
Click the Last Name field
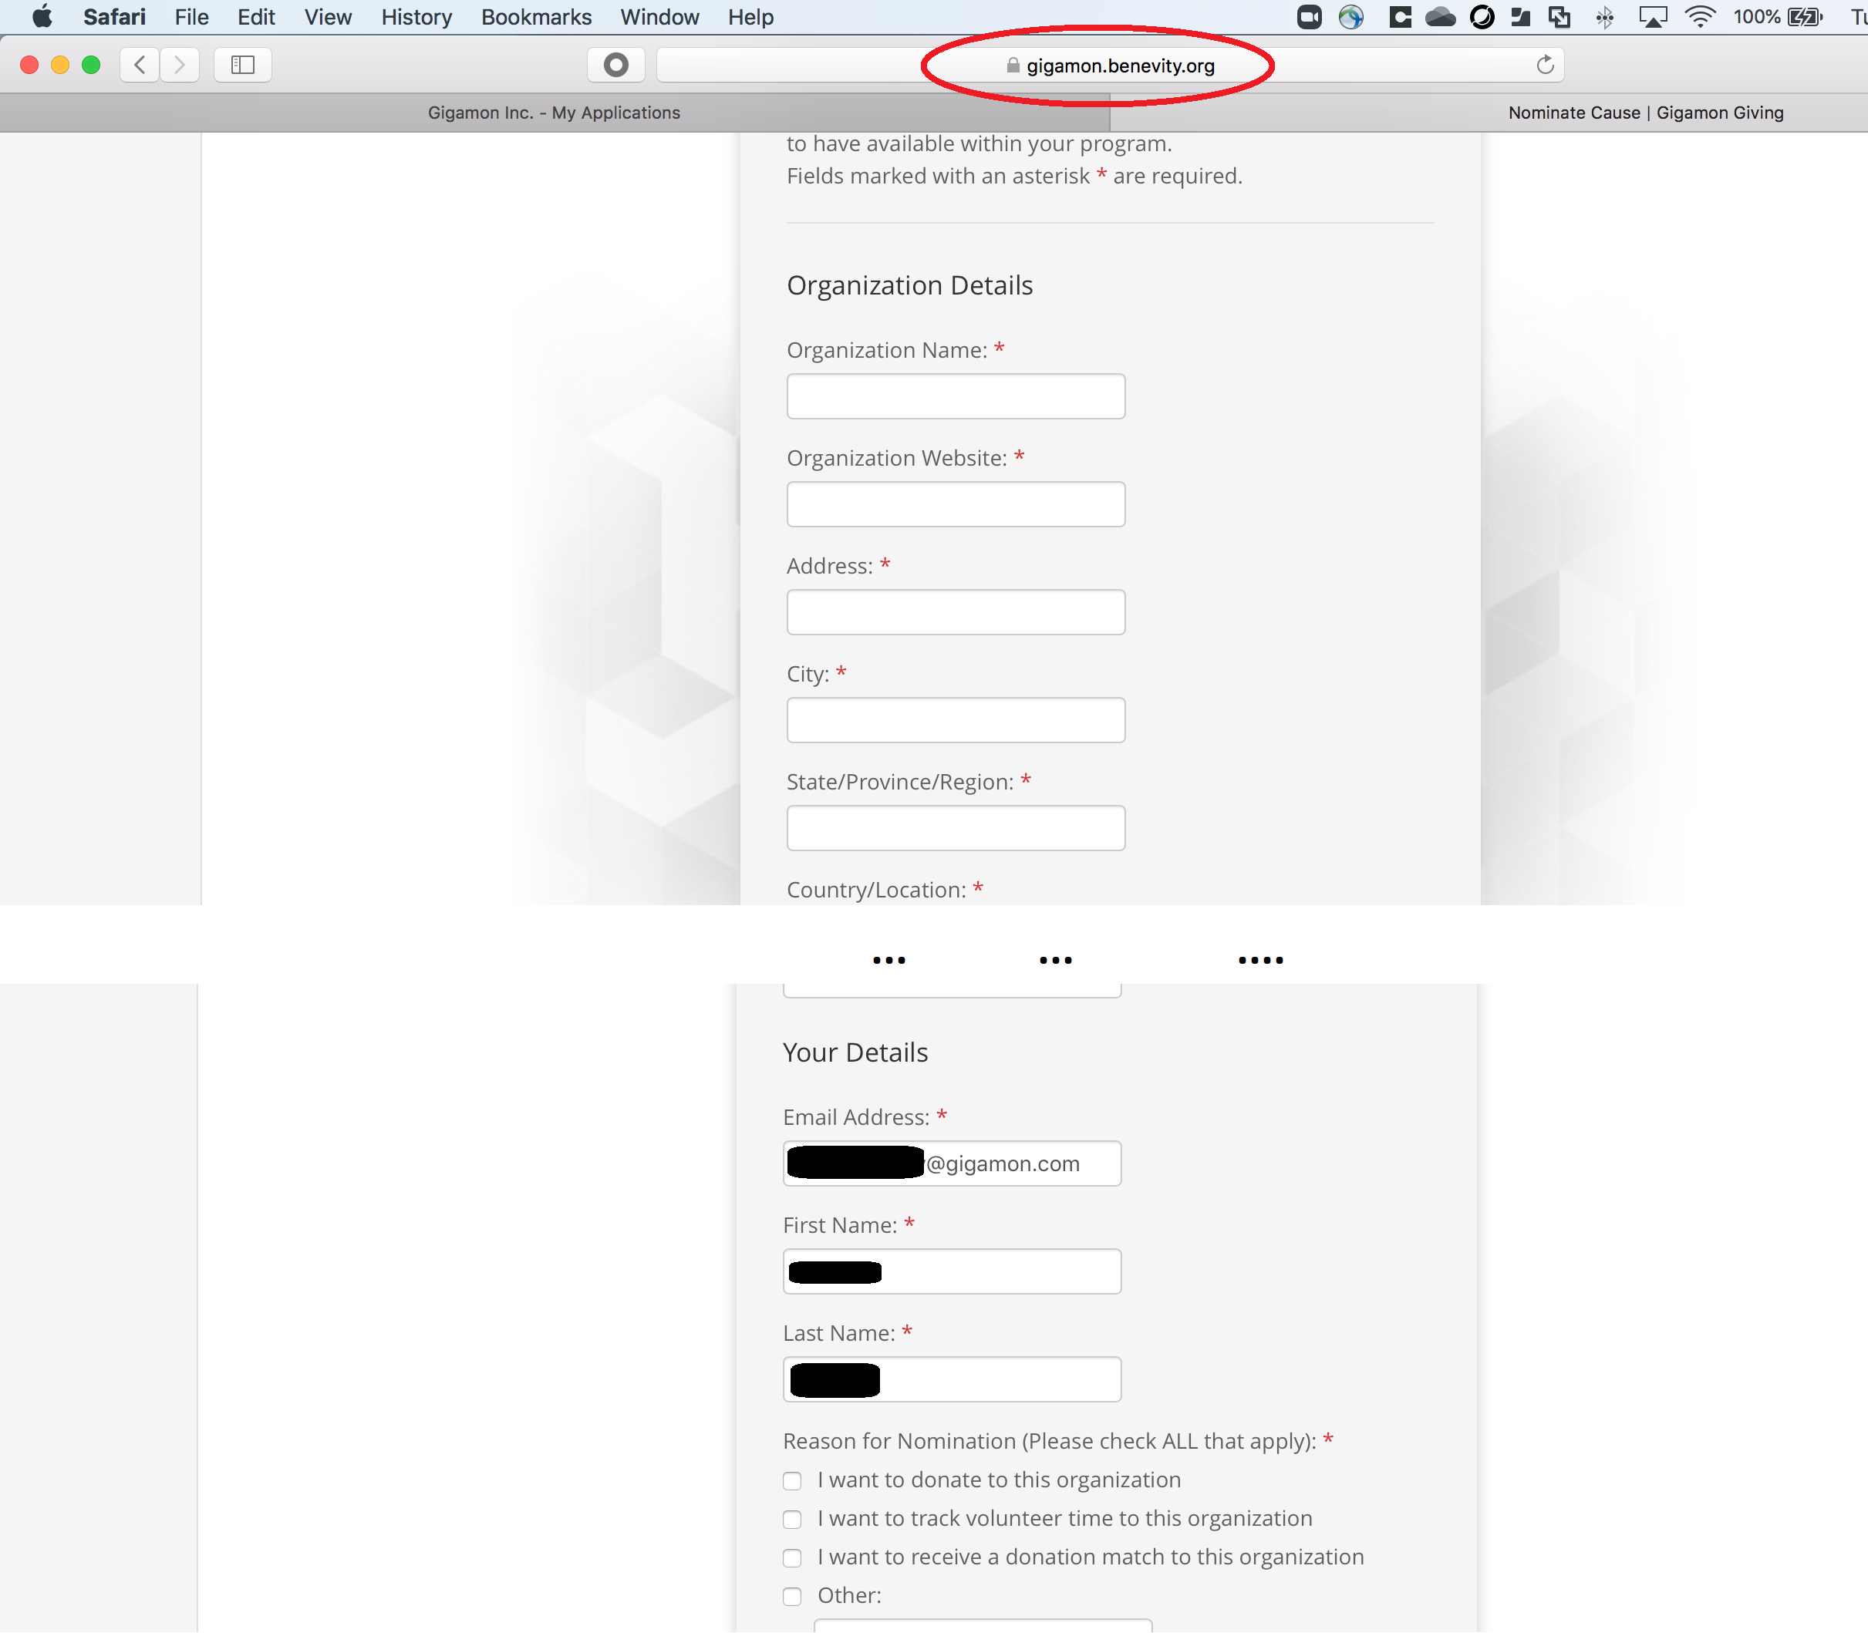tap(952, 1379)
